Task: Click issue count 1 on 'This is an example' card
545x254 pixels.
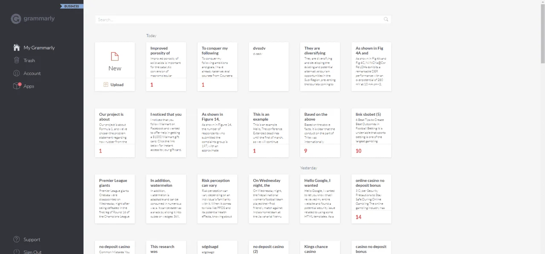Action: [254, 151]
